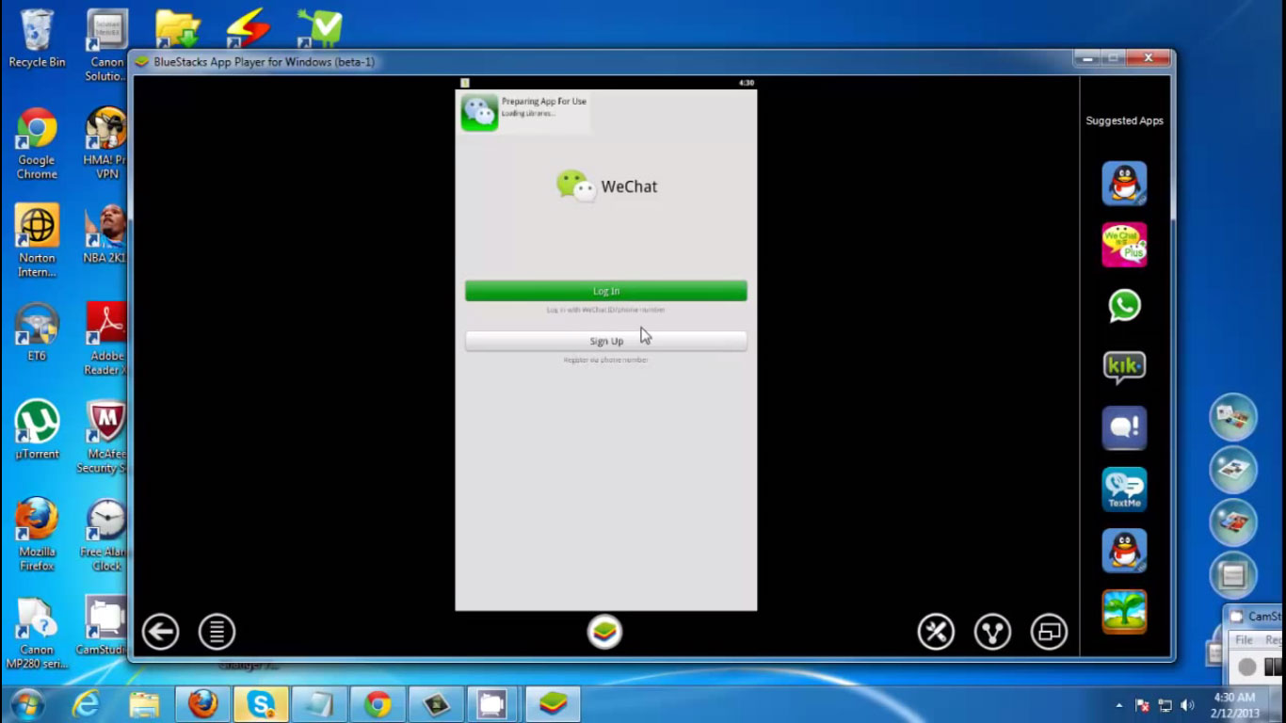1286x723 pixels.
Task: Open QQ penguin app below TextMe
Action: pyautogui.click(x=1124, y=551)
